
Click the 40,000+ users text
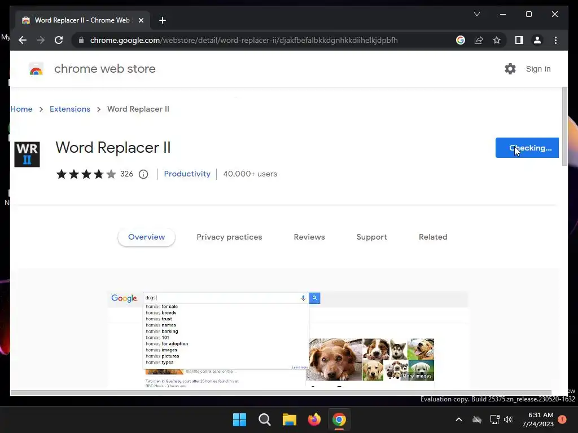click(x=250, y=174)
